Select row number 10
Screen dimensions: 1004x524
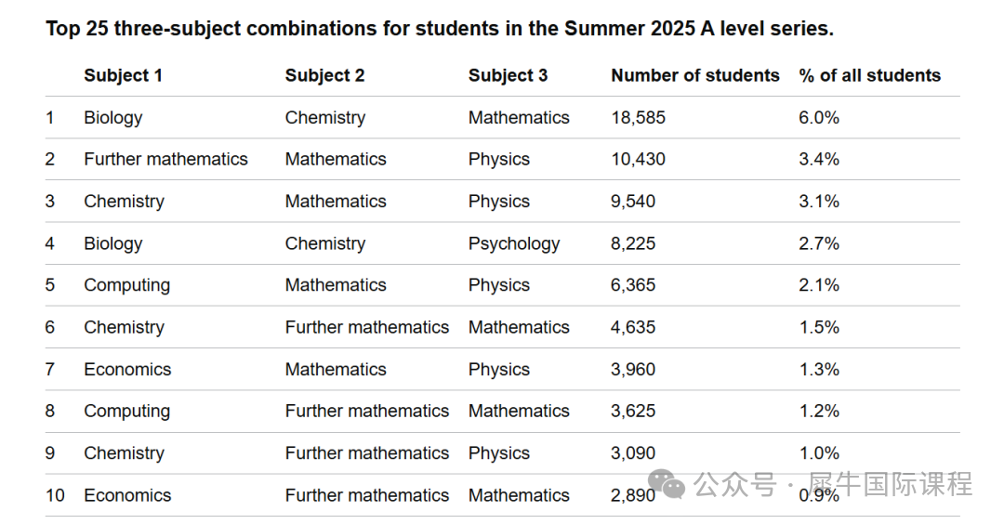[56, 495]
